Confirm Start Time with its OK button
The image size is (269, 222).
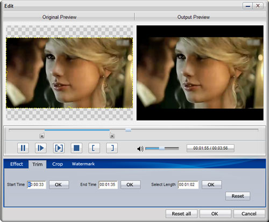click(x=59, y=184)
